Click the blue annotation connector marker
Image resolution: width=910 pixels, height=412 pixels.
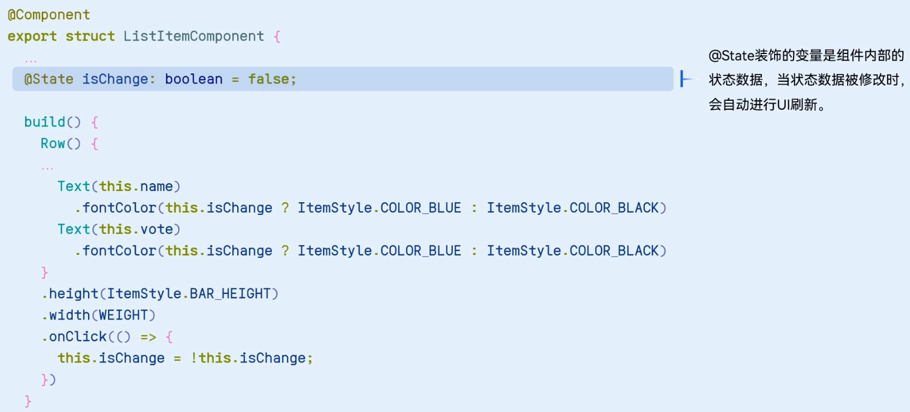[687, 79]
